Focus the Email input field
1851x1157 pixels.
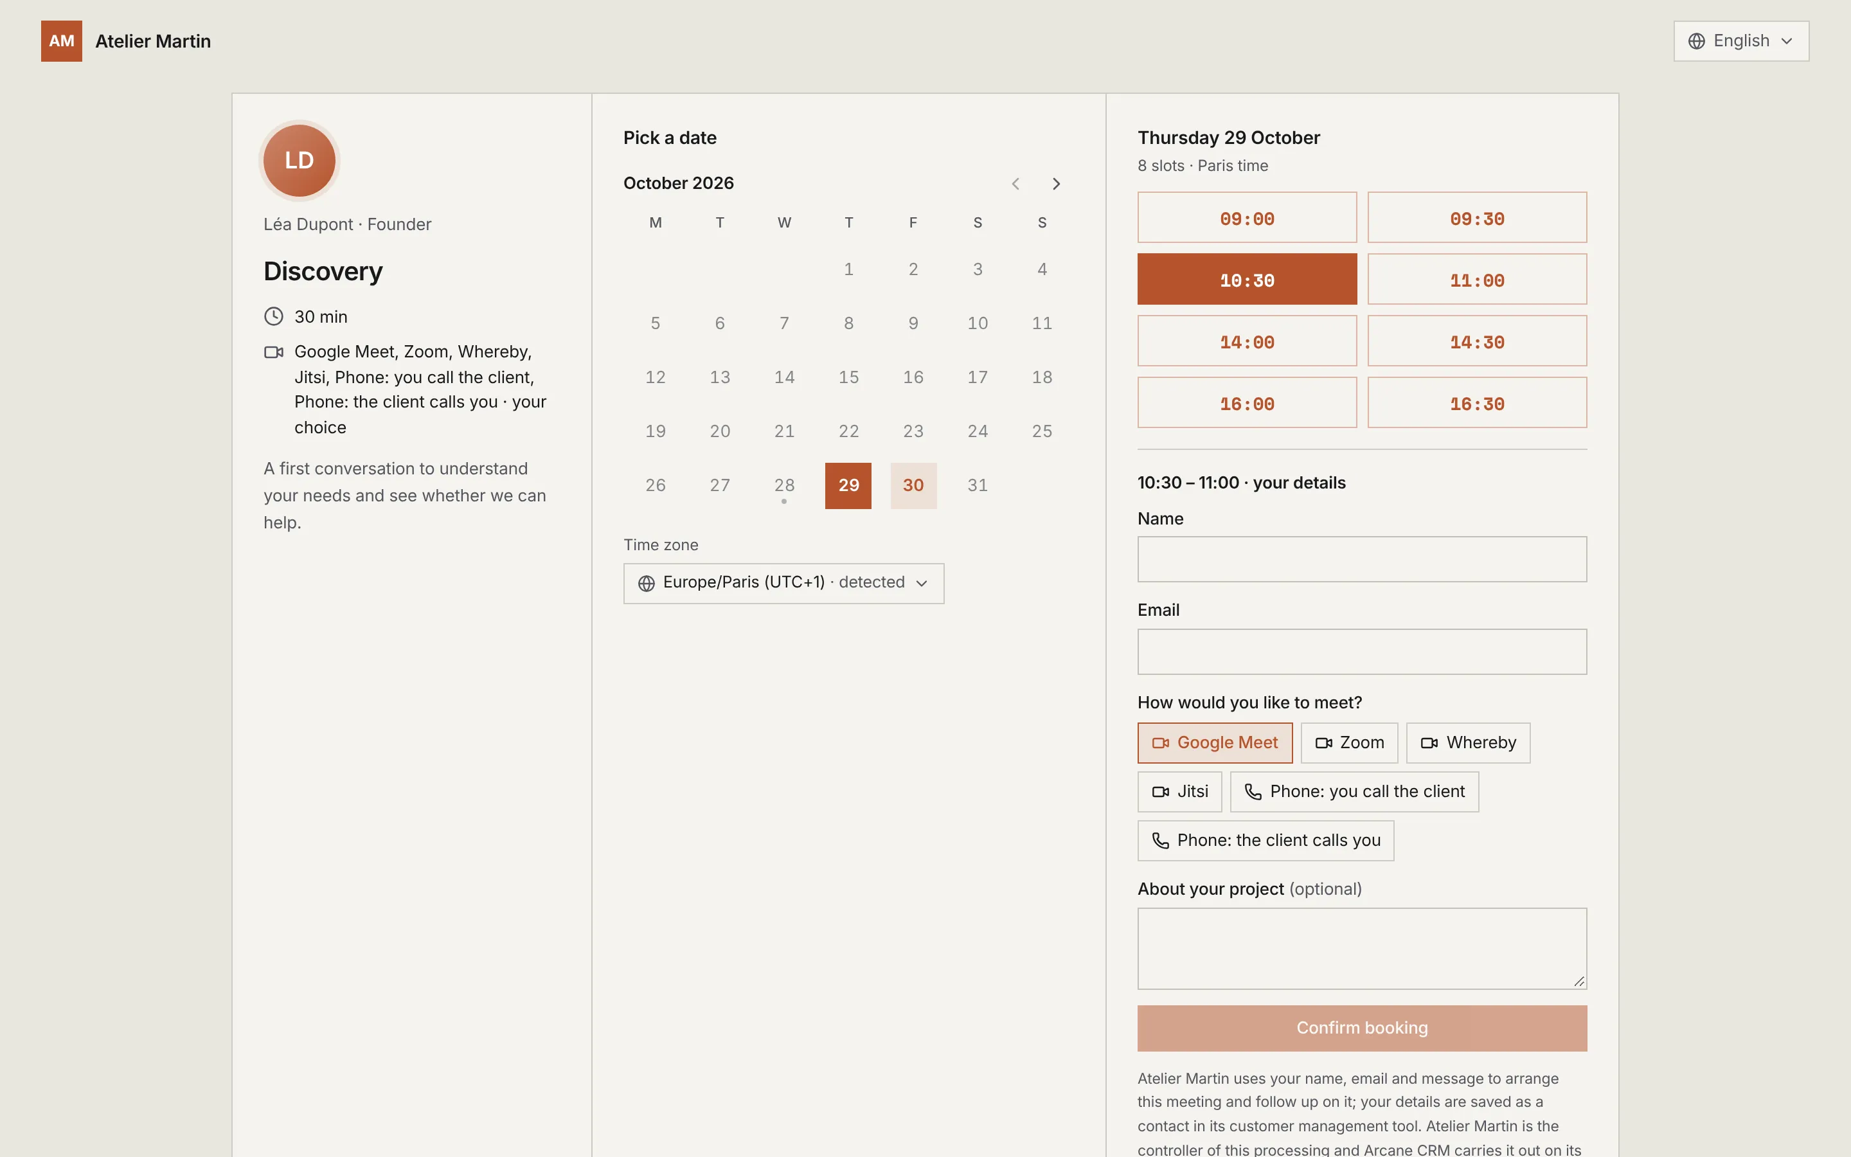coord(1361,652)
